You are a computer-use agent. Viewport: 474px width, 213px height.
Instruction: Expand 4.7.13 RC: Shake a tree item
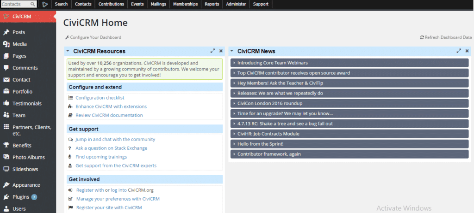pos(349,124)
